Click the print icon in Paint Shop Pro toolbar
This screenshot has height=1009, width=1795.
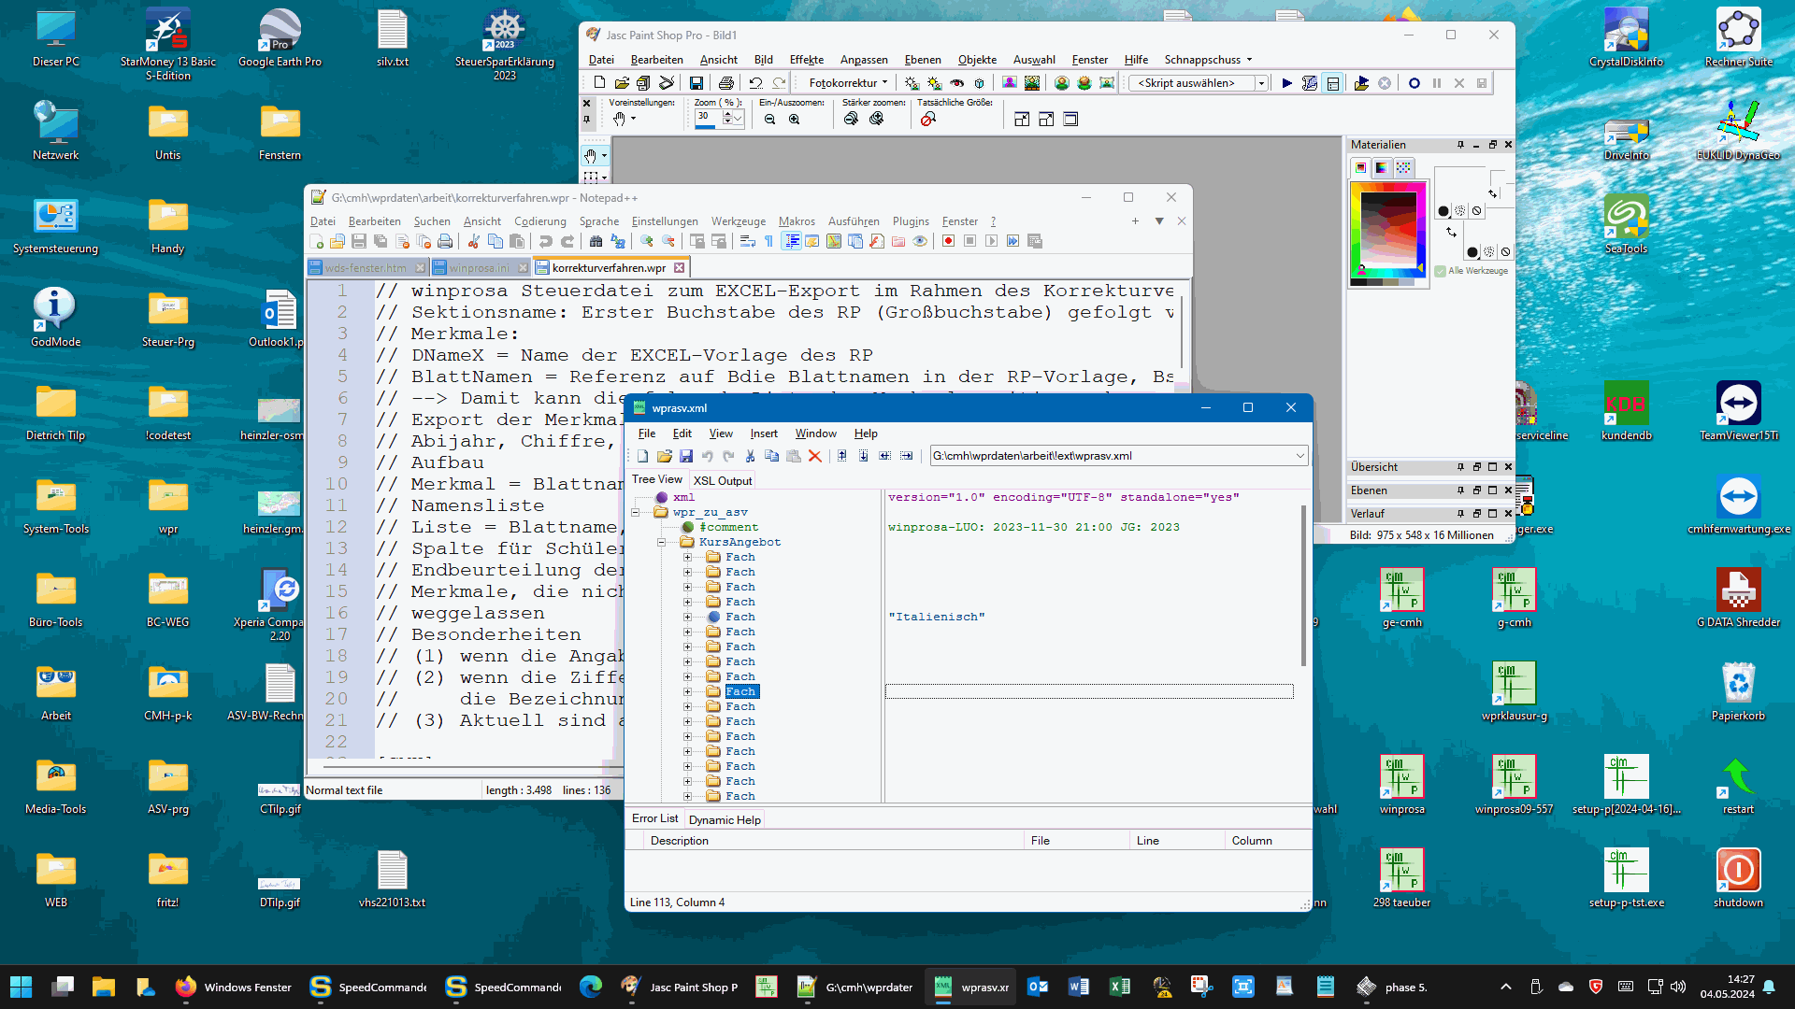(x=725, y=83)
